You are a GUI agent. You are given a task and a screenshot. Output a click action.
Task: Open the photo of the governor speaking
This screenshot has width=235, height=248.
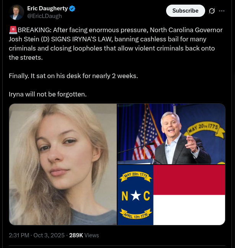pyautogui.click(x=171, y=134)
